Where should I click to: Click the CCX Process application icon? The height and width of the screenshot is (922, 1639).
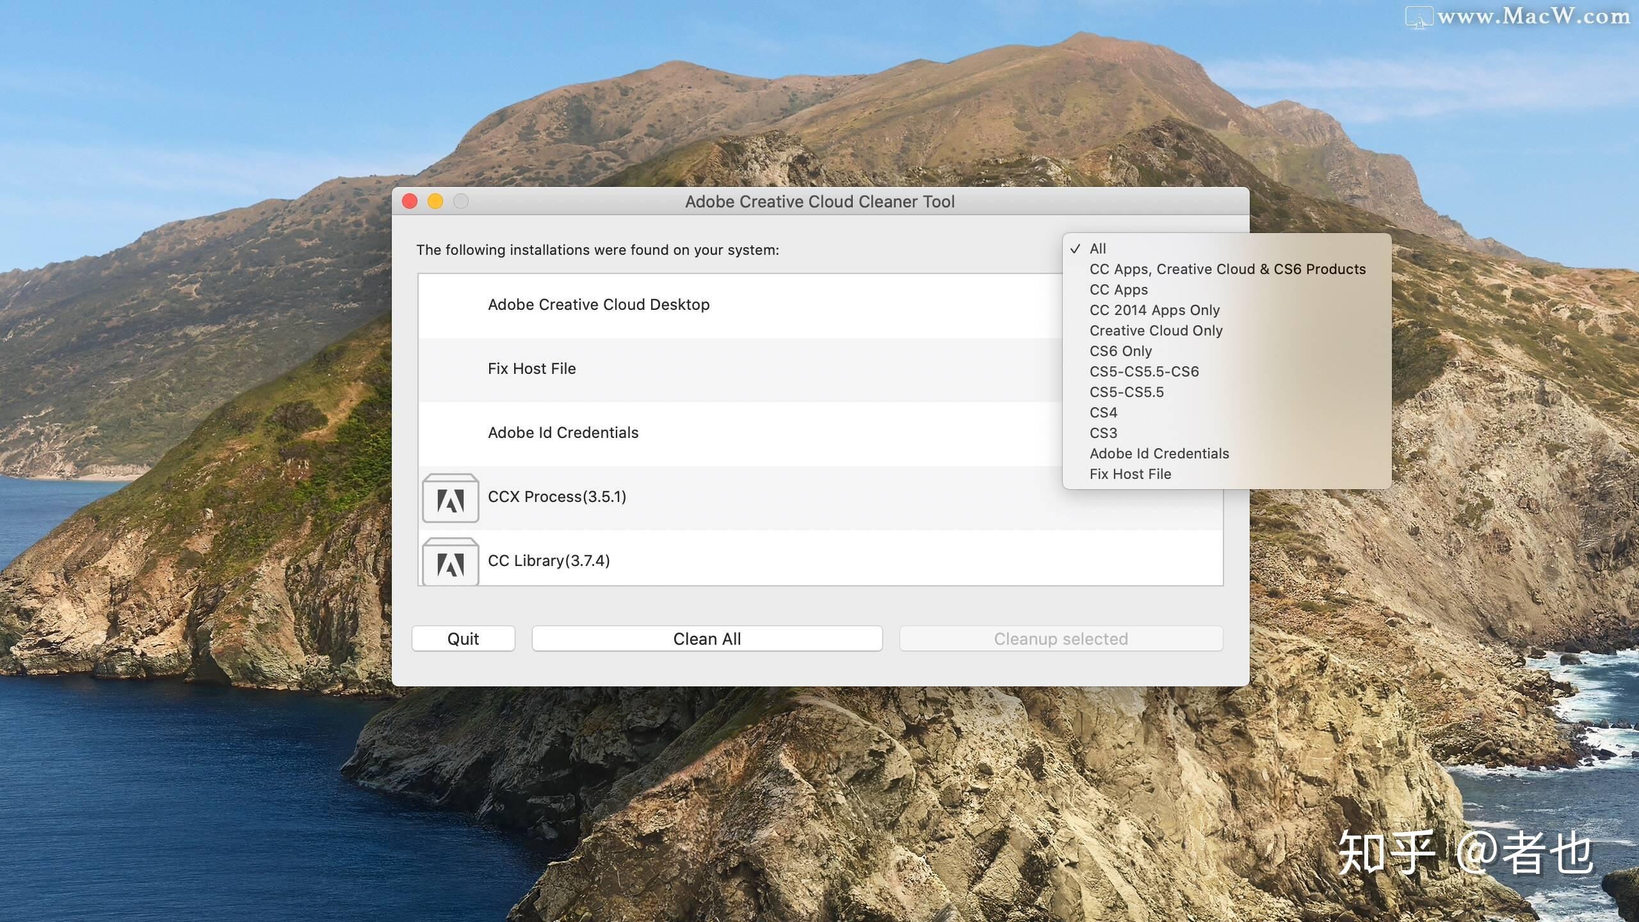point(450,497)
